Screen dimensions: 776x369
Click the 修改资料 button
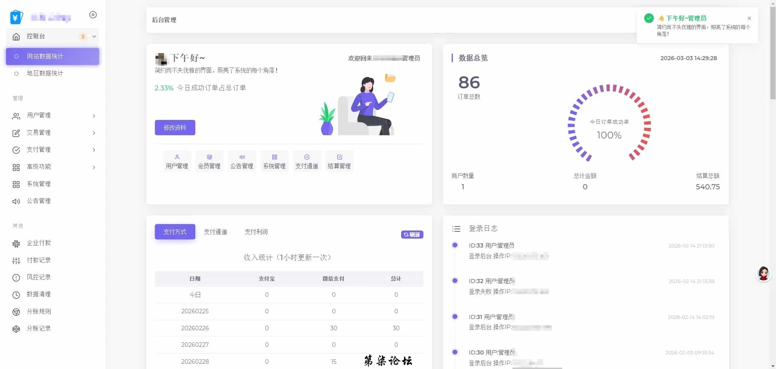pos(175,128)
